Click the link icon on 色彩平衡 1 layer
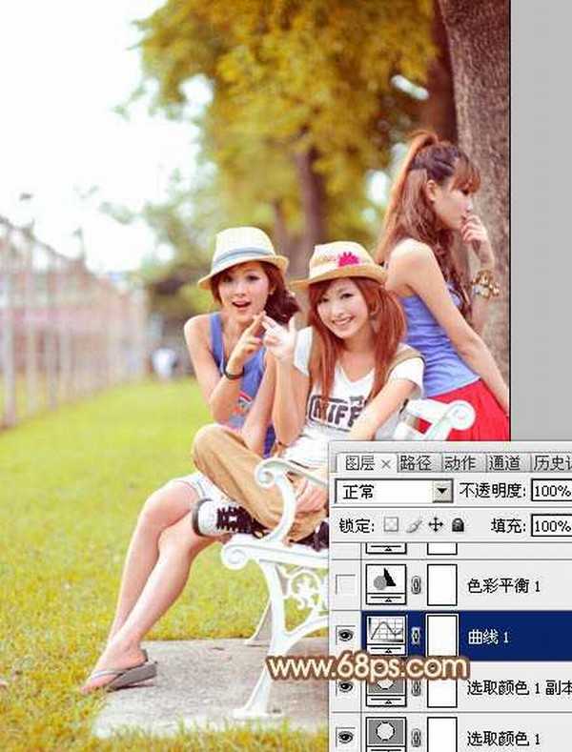572x752 pixels. (x=415, y=585)
